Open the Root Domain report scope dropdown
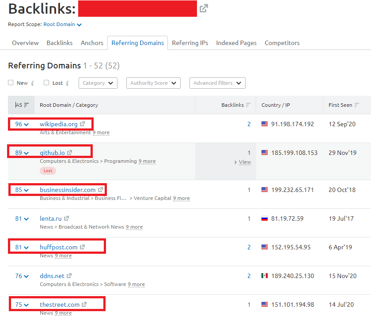The height and width of the screenshot is (316, 371). pos(63,24)
